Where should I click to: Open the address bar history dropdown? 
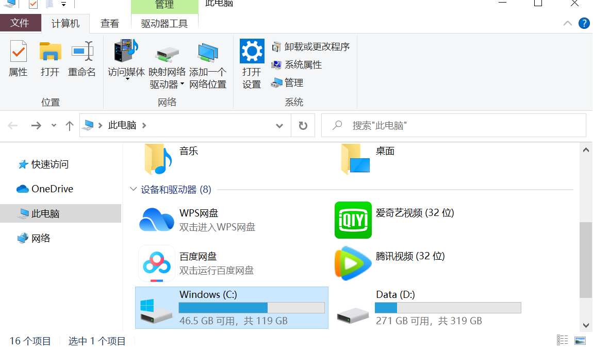point(279,125)
